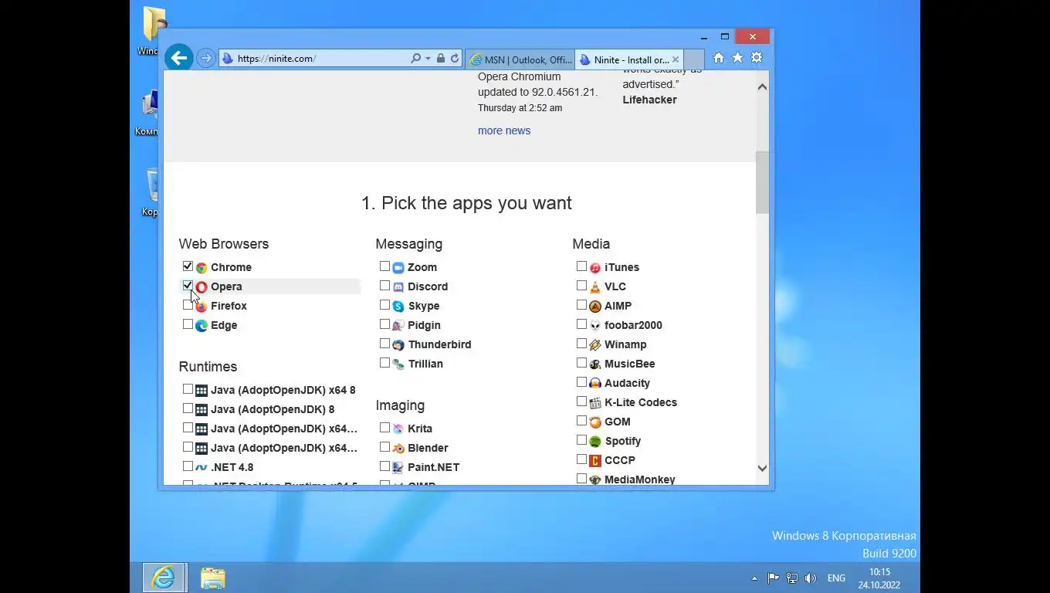This screenshot has height=593, width=1050.
Task: Open the 'more news' link
Action: point(504,130)
